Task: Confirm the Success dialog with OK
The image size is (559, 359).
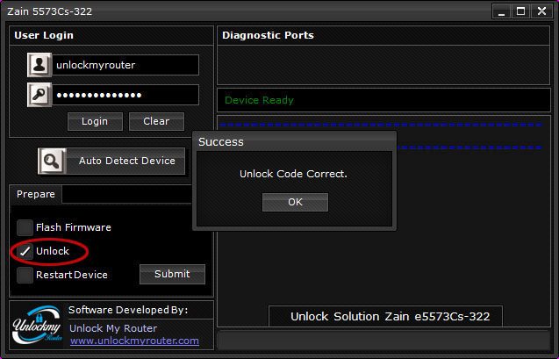Action: (x=295, y=202)
